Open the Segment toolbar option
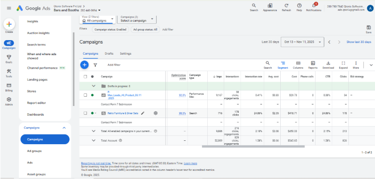The image size is (375, 179). (x=283, y=65)
